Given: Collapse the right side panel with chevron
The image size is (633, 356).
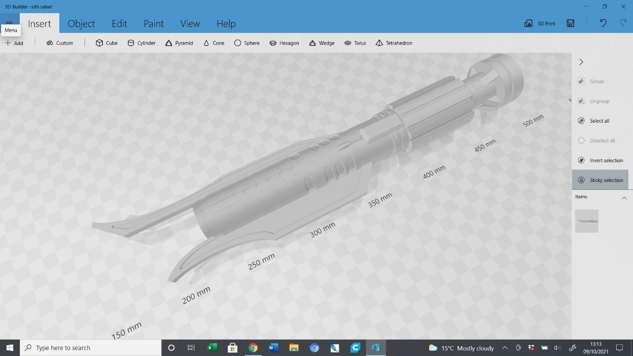Looking at the screenshot, I should [582, 62].
